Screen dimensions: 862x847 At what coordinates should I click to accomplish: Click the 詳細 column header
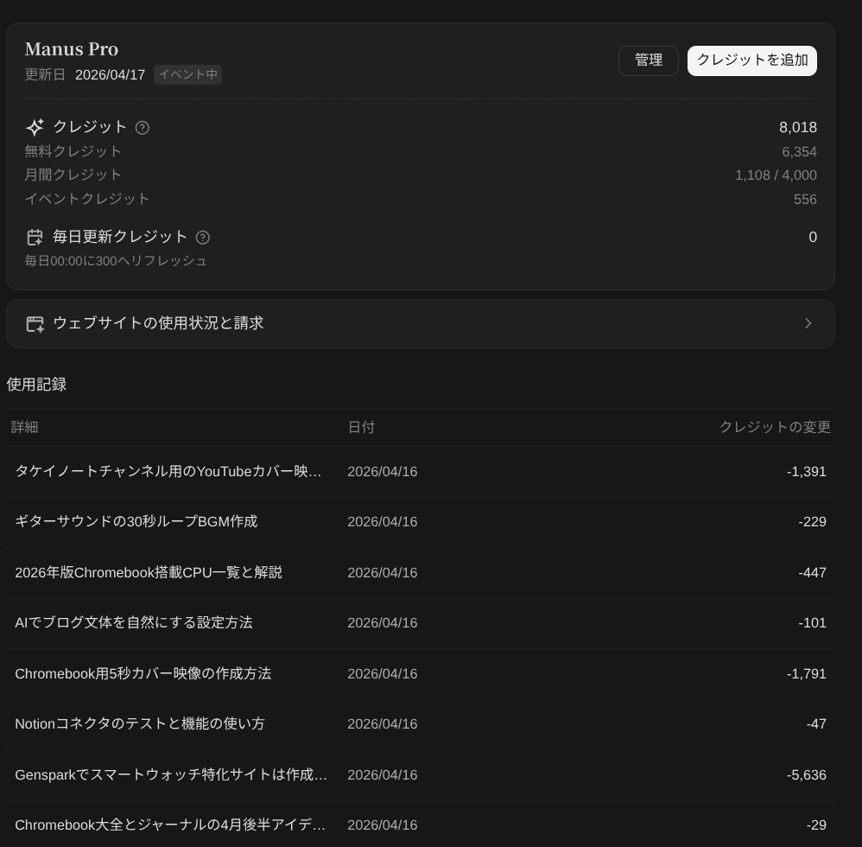(x=26, y=427)
